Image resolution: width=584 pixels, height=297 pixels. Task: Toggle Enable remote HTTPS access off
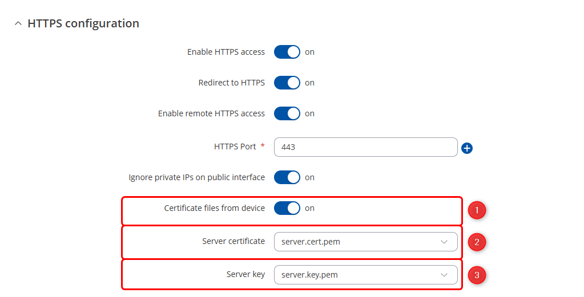[287, 114]
